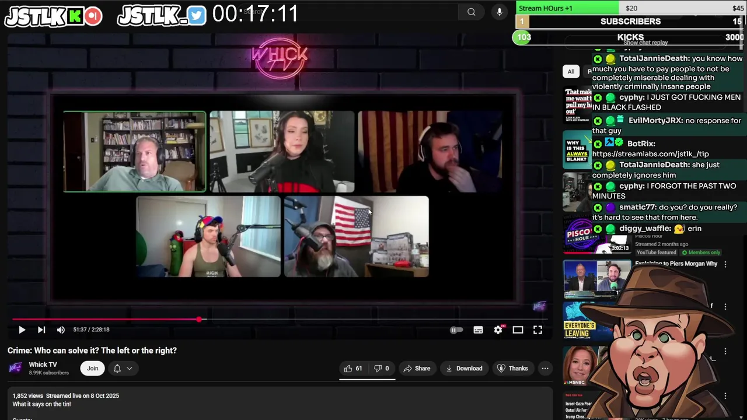Click the YouTube featured label
747x420 pixels.
tap(656, 253)
